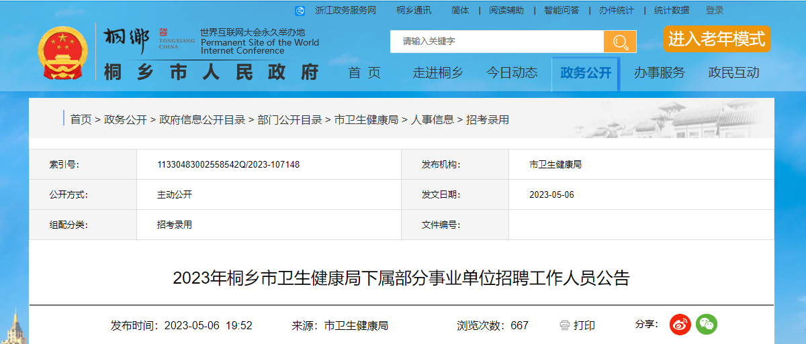Image resolution: width=806 pixels, height=344 pixels.
Task: Switch to 简体 Chinese text
Action: [460, 10]
